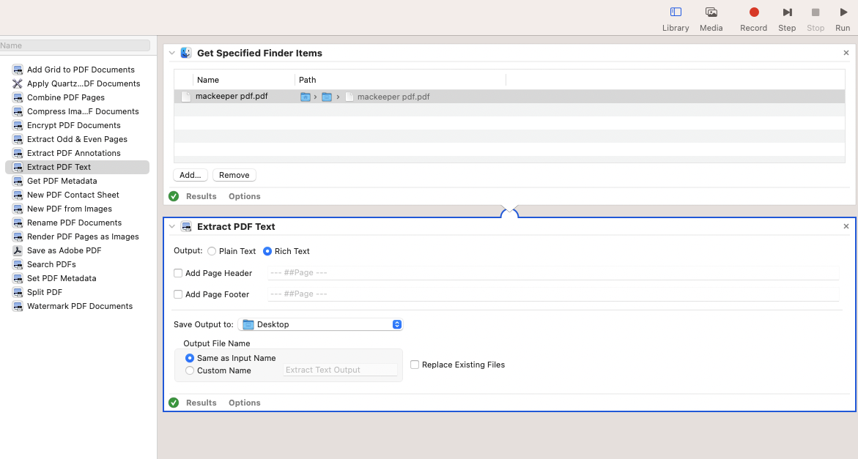
Task: Select the Extract Odd & Even Pages icon
Action: point(18,139)
